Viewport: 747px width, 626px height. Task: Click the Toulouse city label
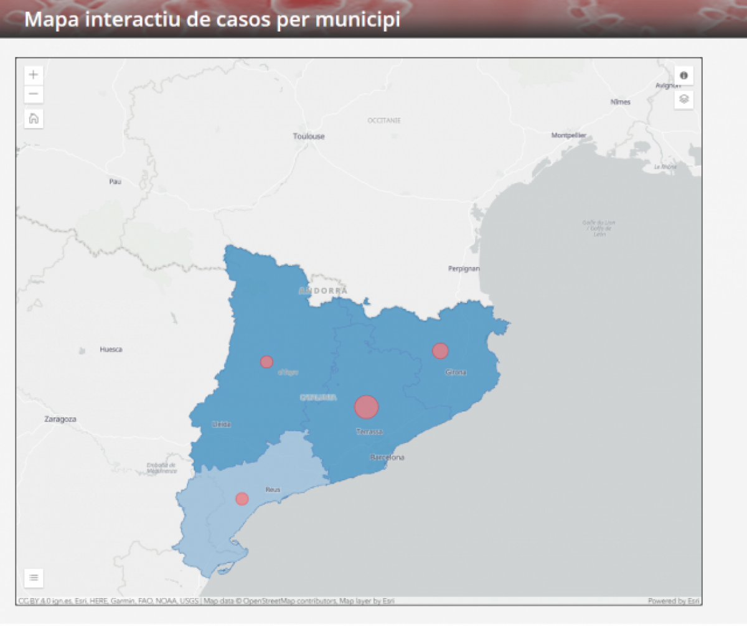pyautogui.click(x=309, y=136)
